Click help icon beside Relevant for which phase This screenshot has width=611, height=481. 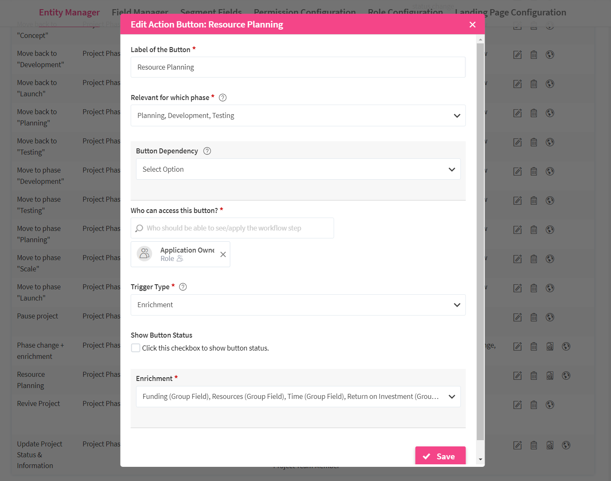point(223,98)
